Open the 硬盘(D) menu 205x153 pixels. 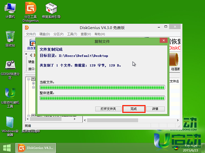coord(44,34)
